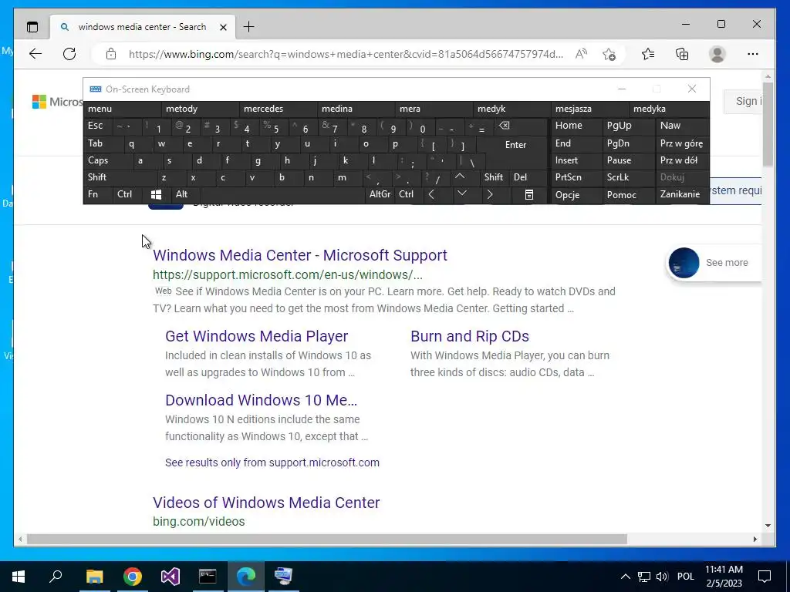Click the right arrow key on keyboard
790x592 pixels.
pos(490,194)
